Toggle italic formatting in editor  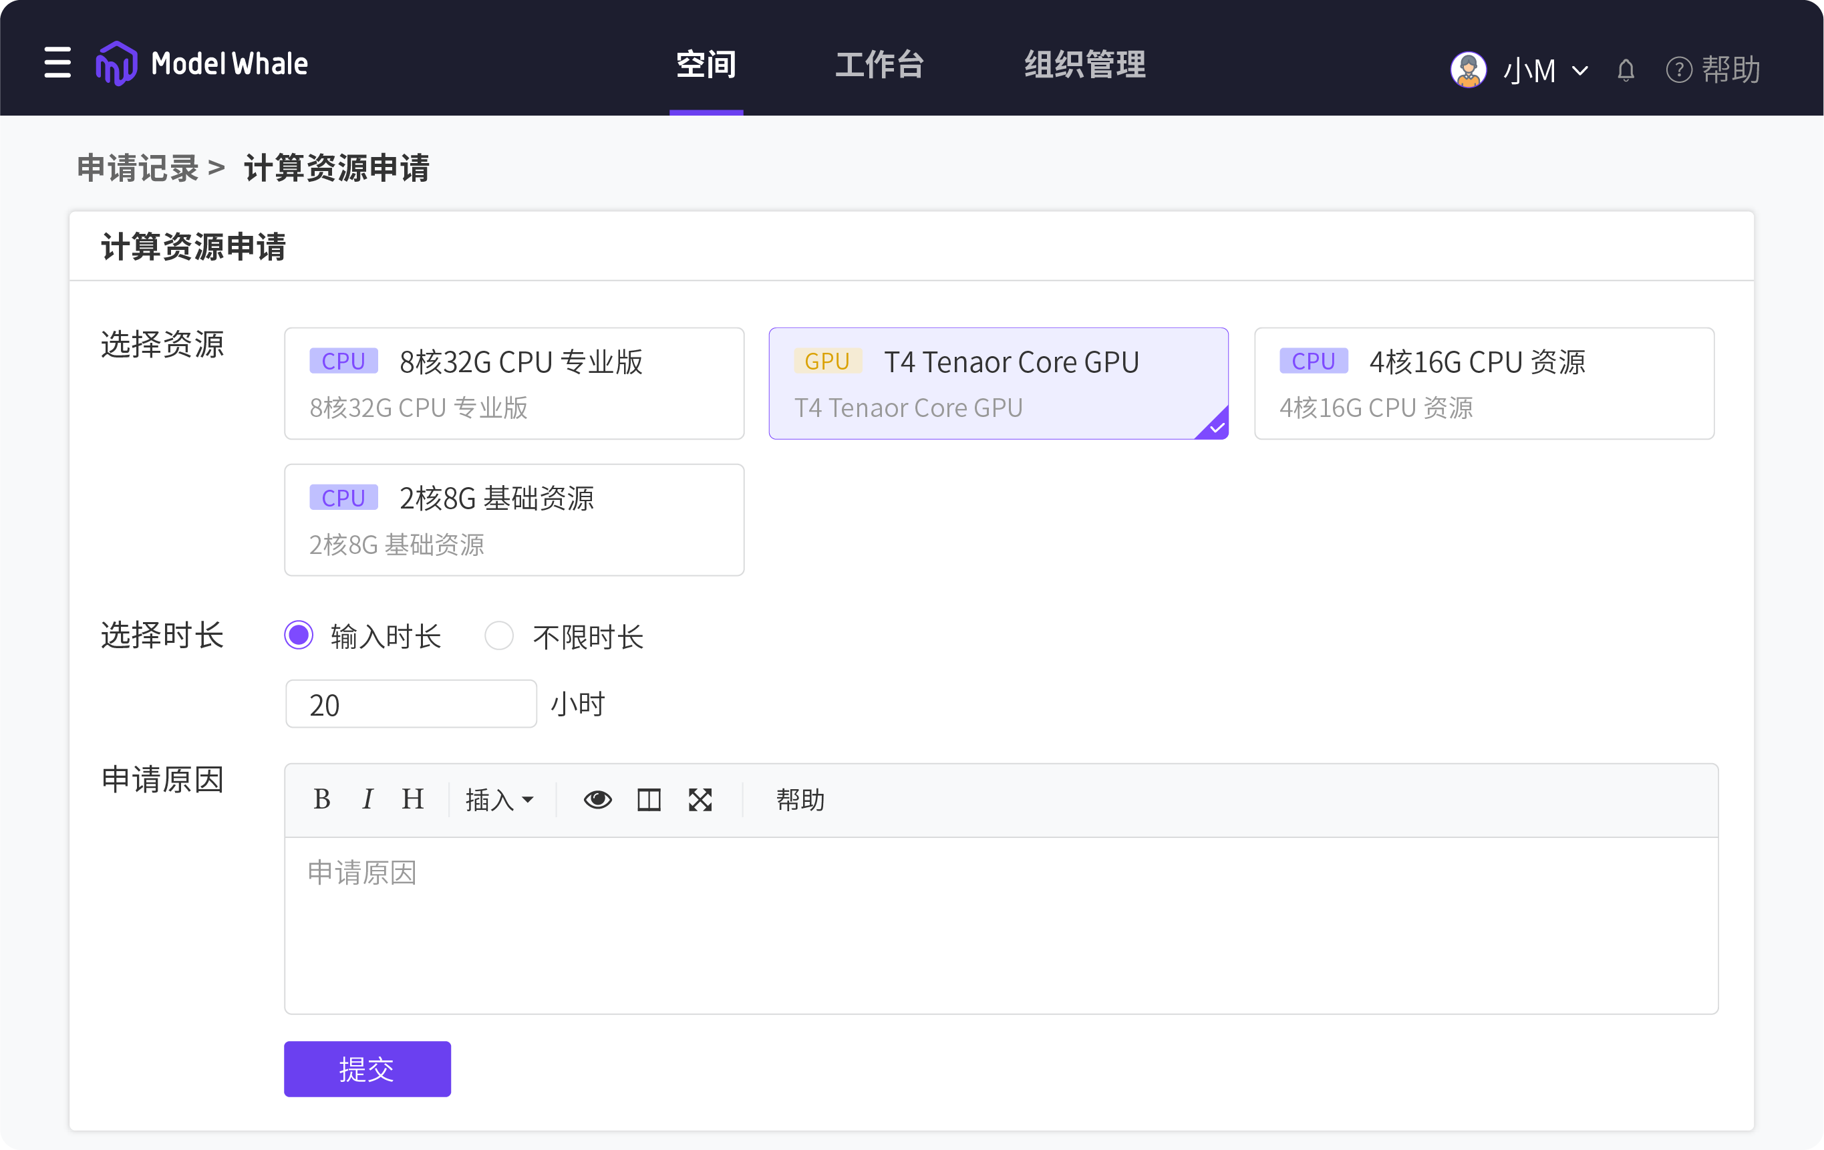pyautogui.click(x=367, y=799)
